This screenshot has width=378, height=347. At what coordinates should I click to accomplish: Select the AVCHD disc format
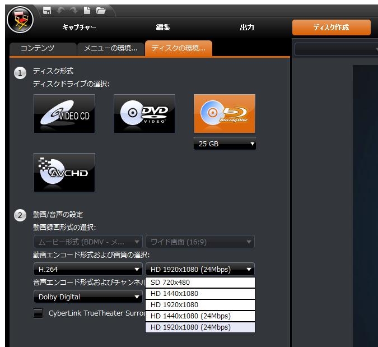64,173
